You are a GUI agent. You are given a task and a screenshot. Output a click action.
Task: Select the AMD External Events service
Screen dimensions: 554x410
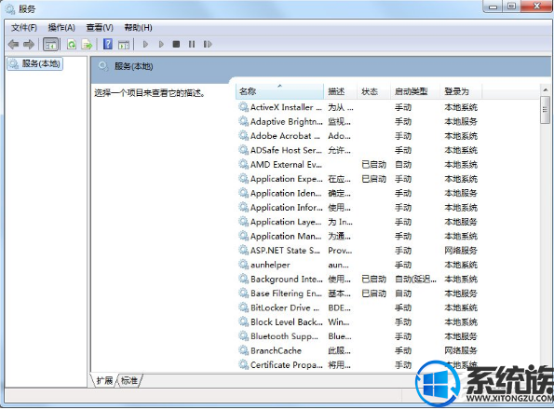click(358, 165)
